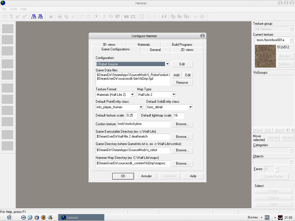This screenshot has width=295, height=221.
Task: Click the Default texture scale field
Action: [x=131, y=115]
